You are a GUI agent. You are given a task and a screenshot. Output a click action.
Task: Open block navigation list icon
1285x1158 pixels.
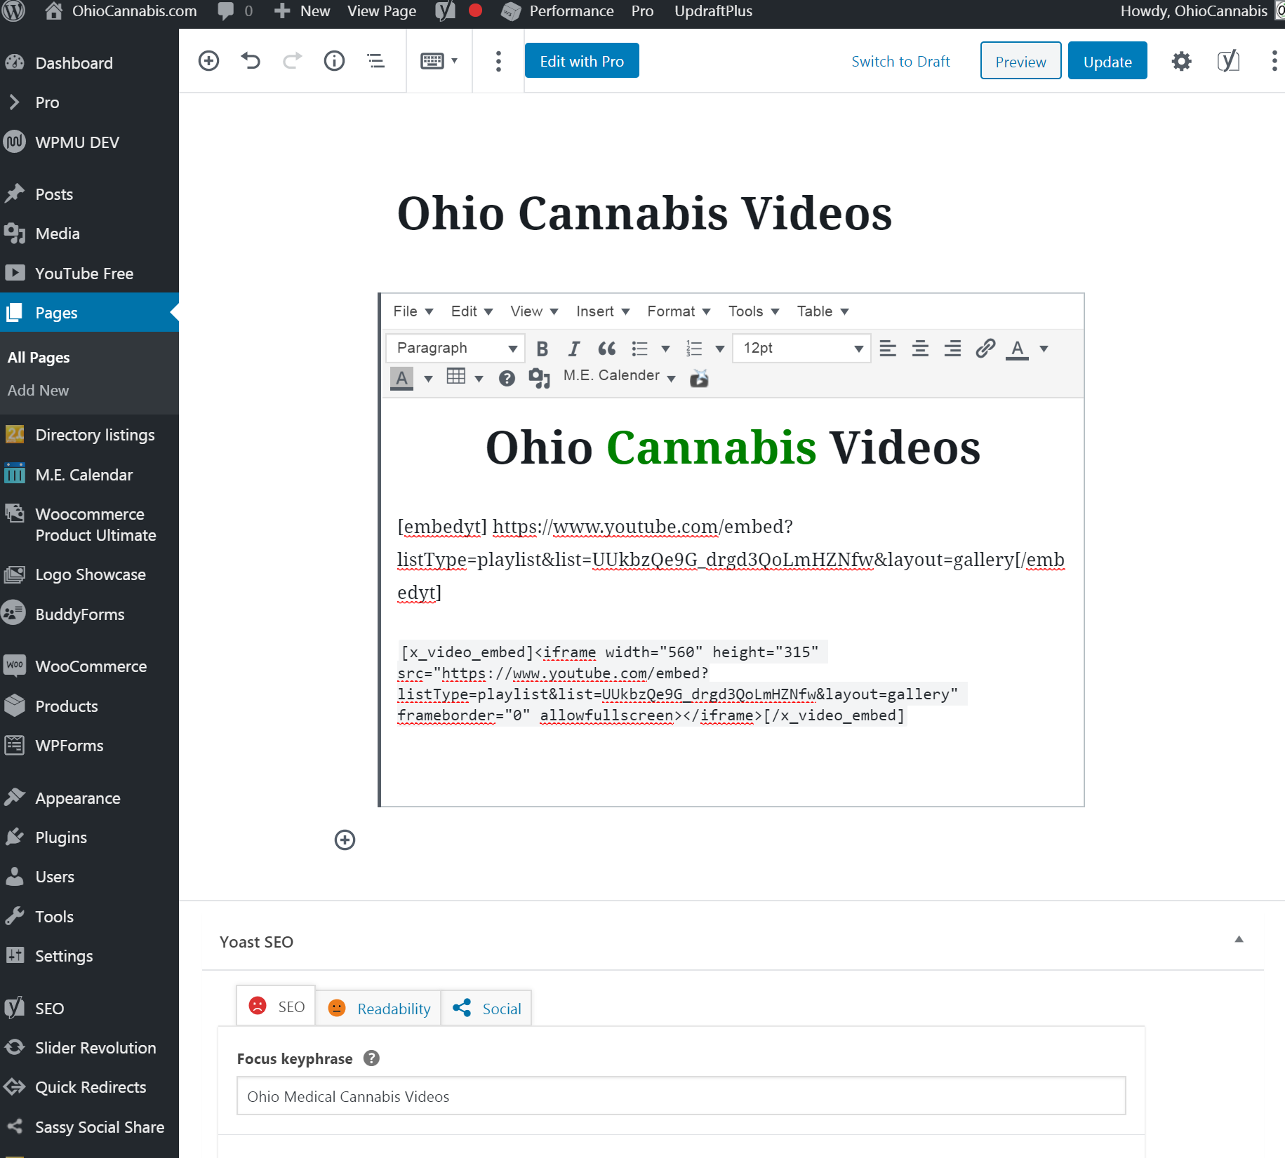pyautogui.click(x=376, y=61)
